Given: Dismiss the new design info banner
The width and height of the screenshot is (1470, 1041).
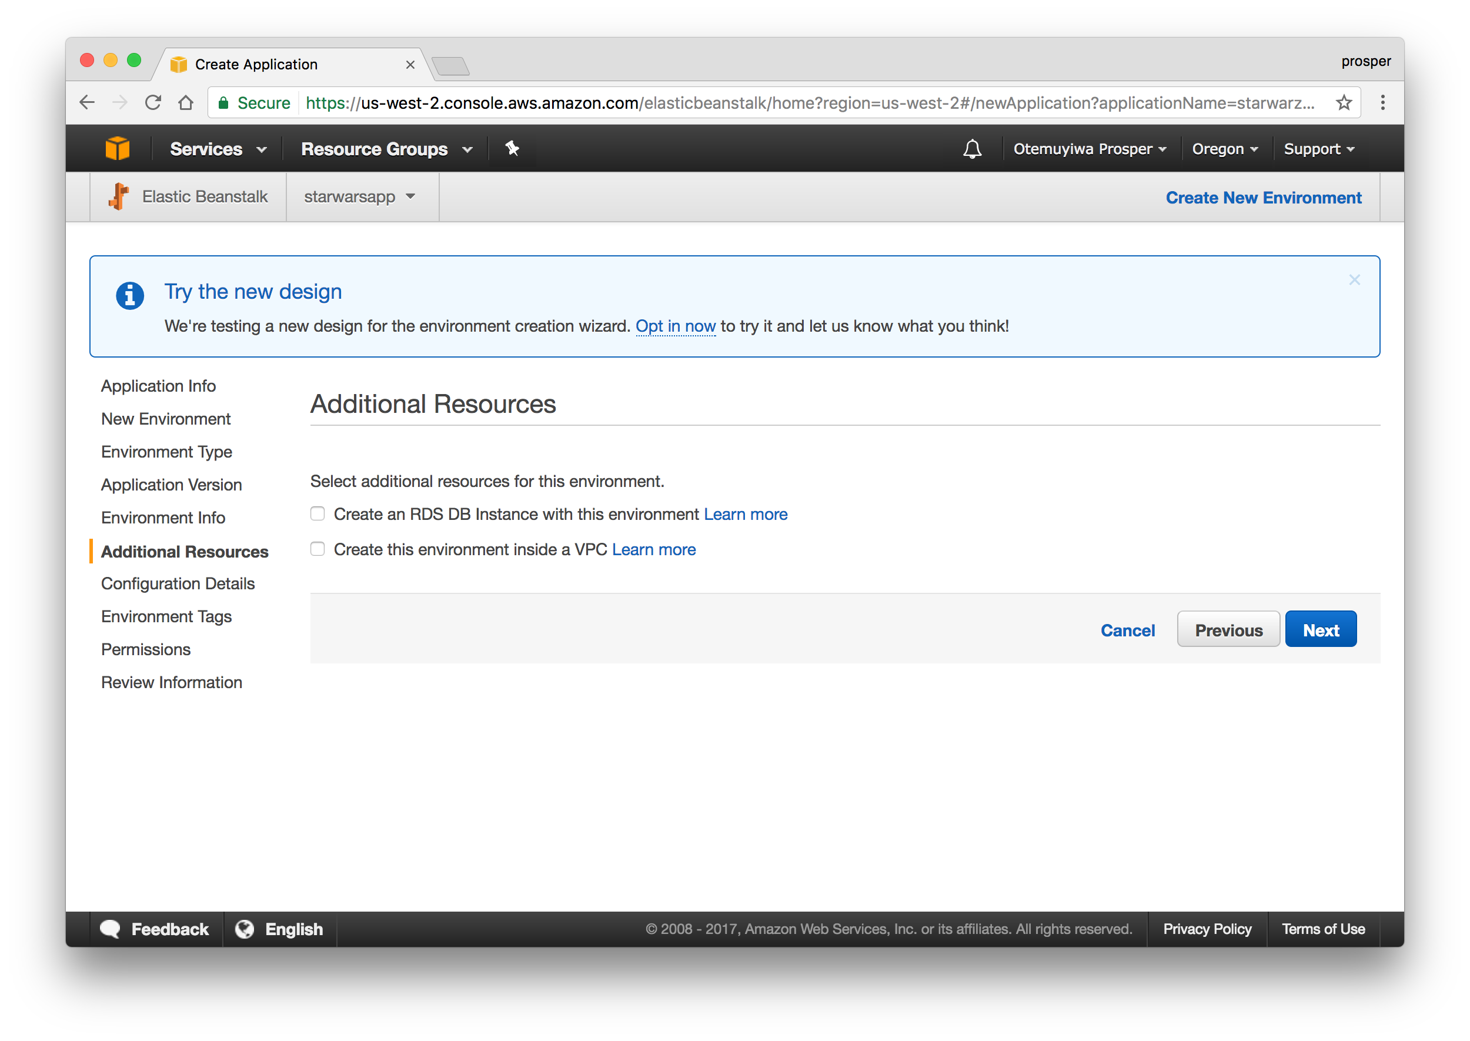Looking at the screenshot, I should [1354, 280].
